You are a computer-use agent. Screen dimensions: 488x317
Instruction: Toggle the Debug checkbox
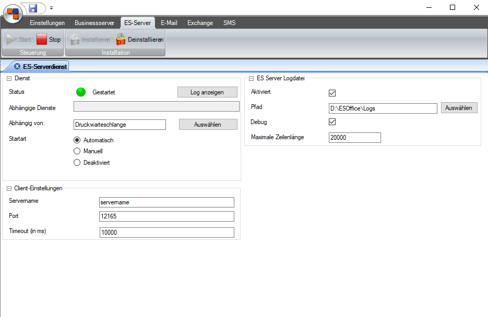pos(332,122)
